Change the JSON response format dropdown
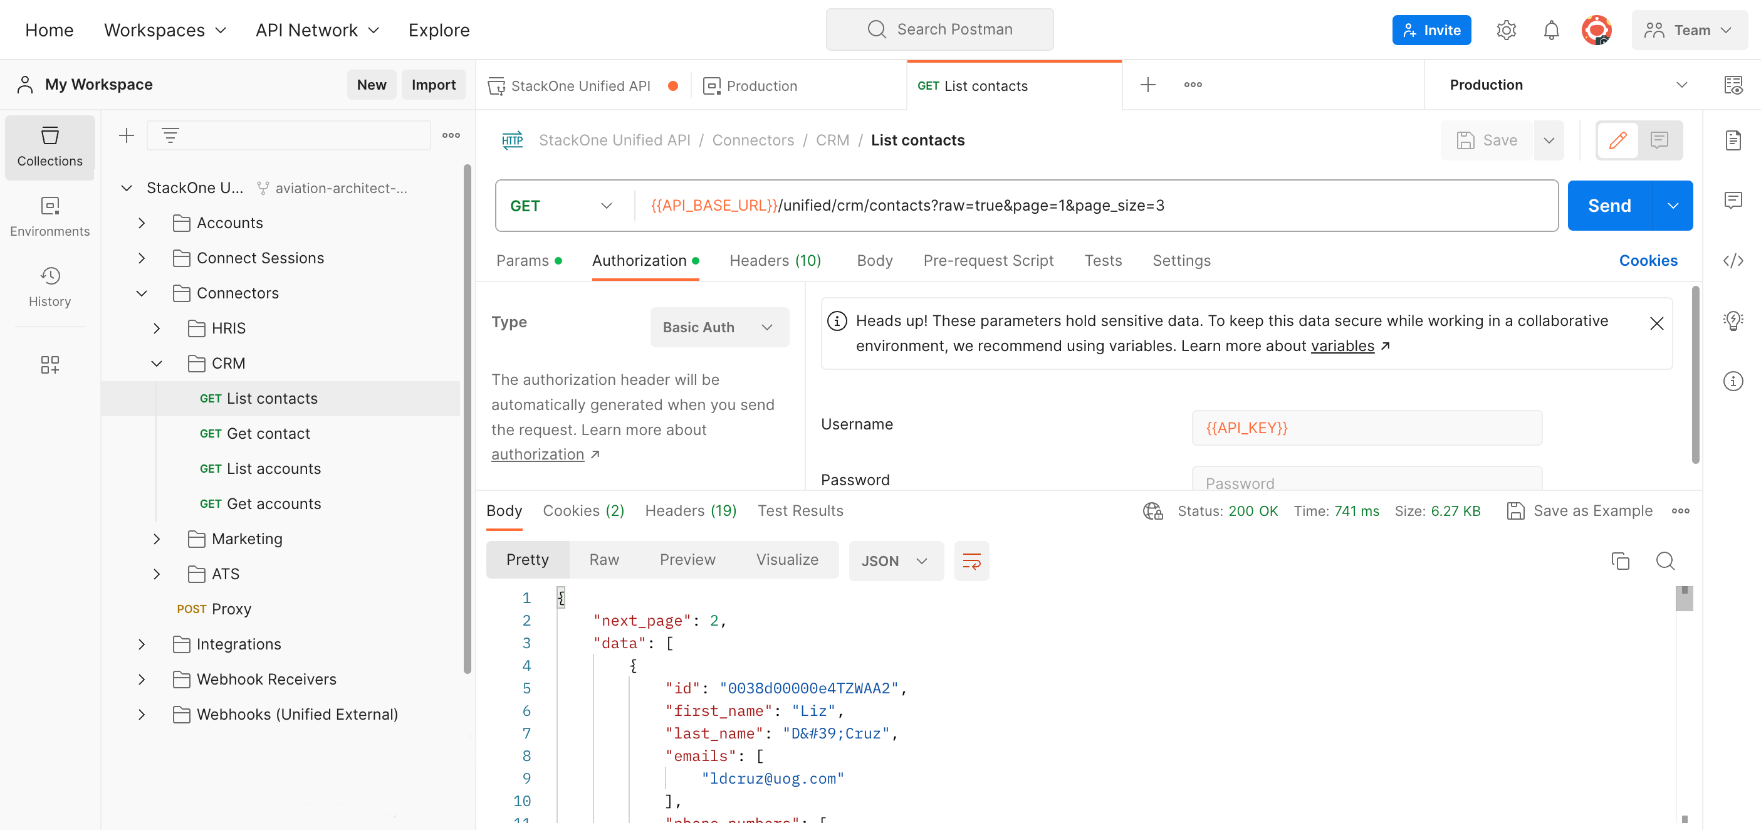This screenshot has height=830, width=1761. 896,560
